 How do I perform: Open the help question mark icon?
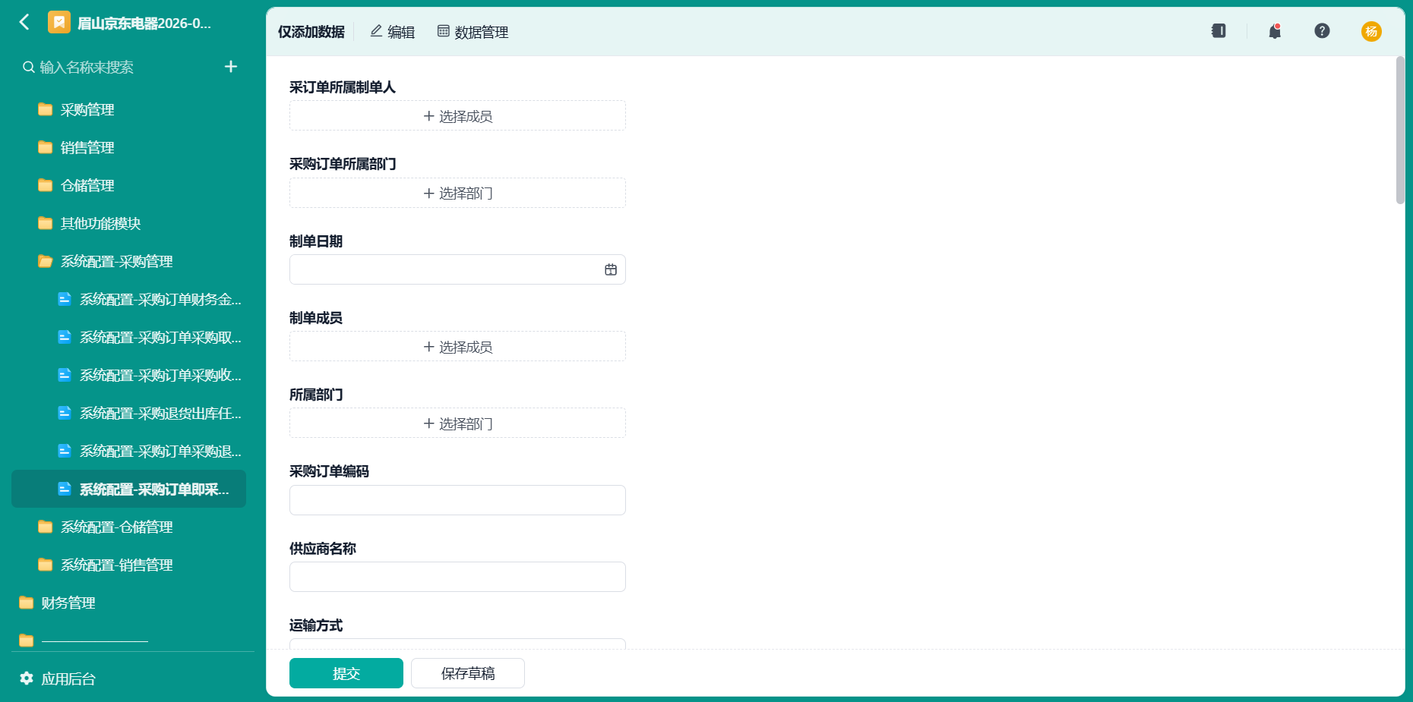pos(1322,31)
